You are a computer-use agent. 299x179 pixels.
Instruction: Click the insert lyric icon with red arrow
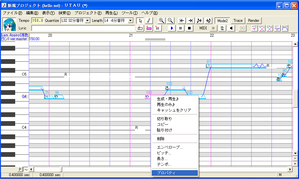tap(140, 28)
